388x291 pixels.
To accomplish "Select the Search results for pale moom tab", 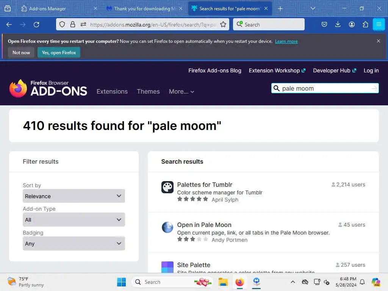I will click(x=230, y=9).
